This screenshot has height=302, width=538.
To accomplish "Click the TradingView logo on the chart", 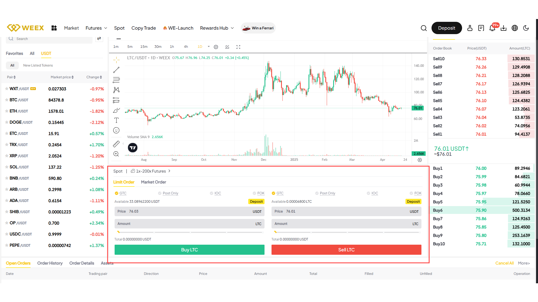I will [133, 148].
